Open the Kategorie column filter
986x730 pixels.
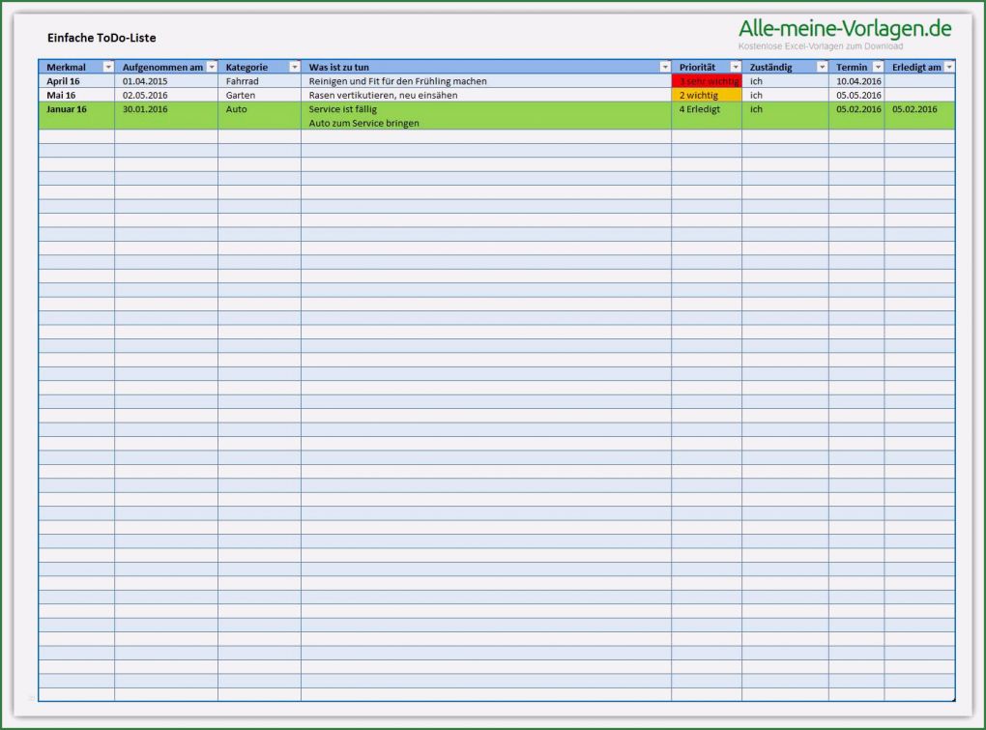293,67
